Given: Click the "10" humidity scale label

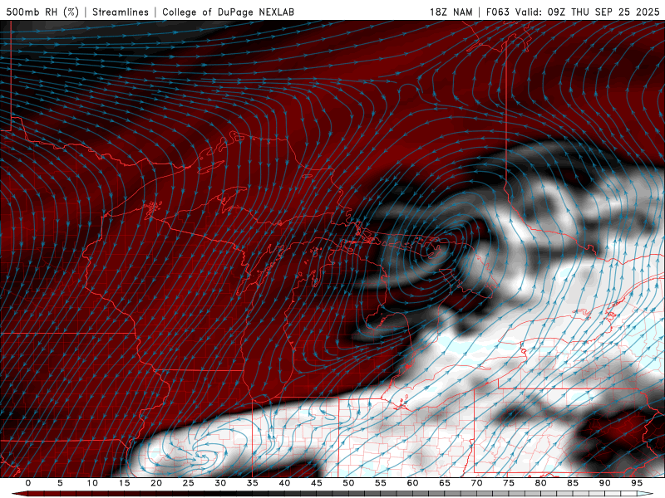Looking at the screenshot, I should pos(92,483).
